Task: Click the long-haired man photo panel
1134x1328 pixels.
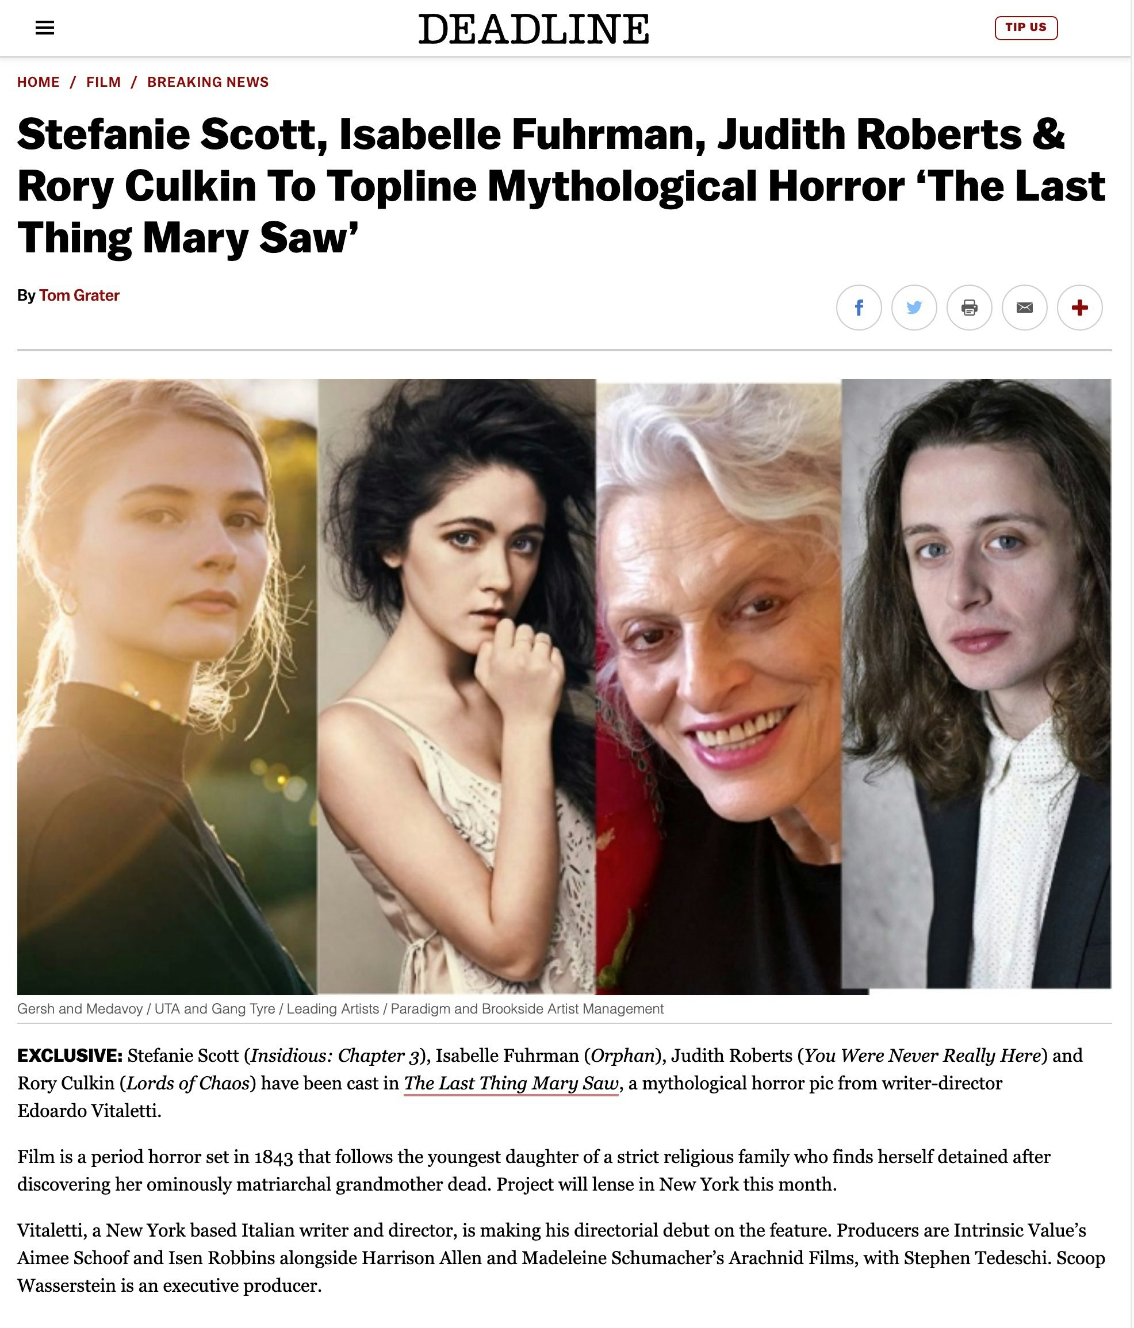Action: click(x=976, y=684)
